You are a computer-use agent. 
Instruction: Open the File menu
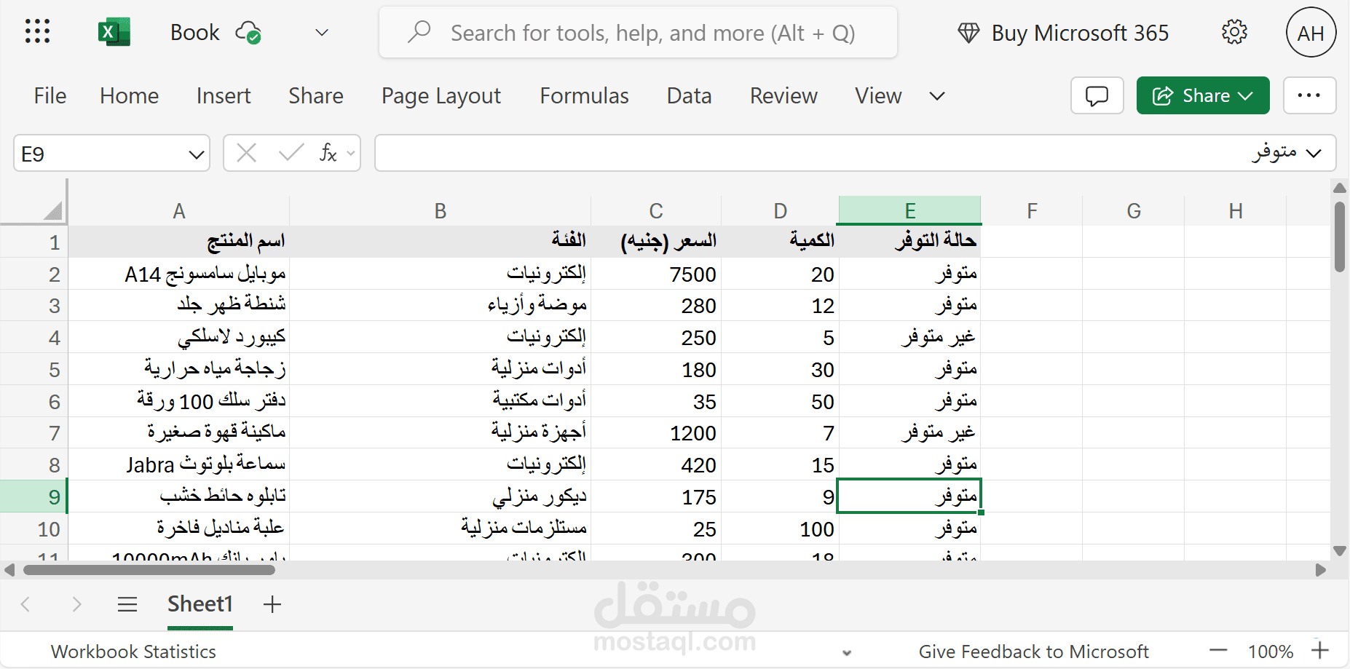tap(50, 96)
